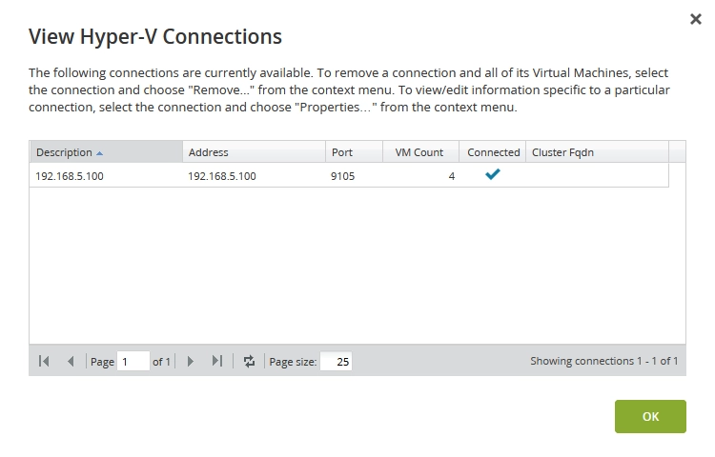Click the port value 9105

coord(343,176)
